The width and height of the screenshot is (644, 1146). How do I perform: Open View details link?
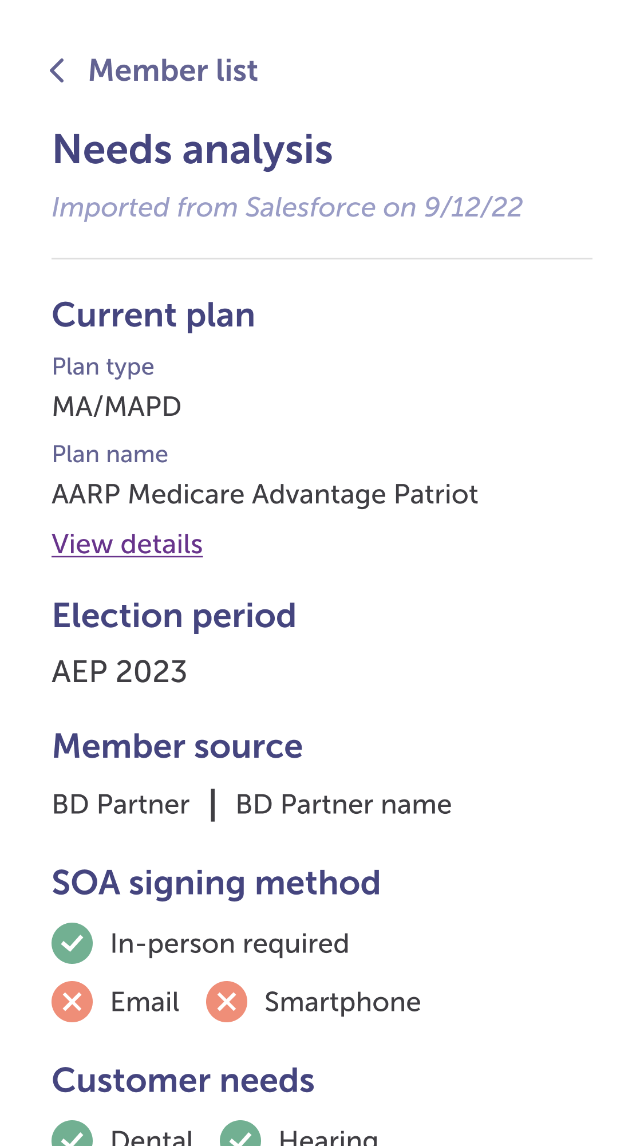[127, 544]
